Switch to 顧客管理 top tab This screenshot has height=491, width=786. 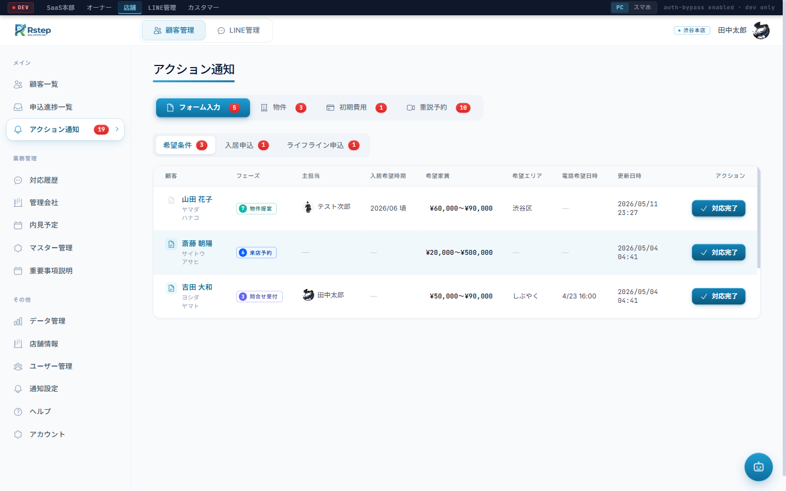(x=174, y=31)
